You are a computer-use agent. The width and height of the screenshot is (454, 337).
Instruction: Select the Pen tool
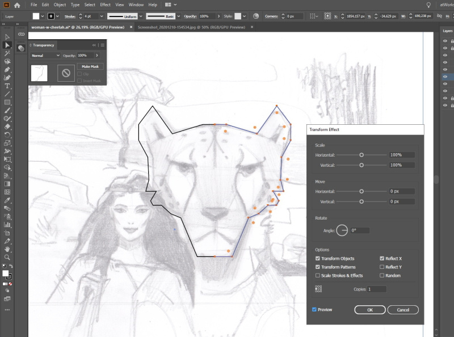[x=7, y=70]
